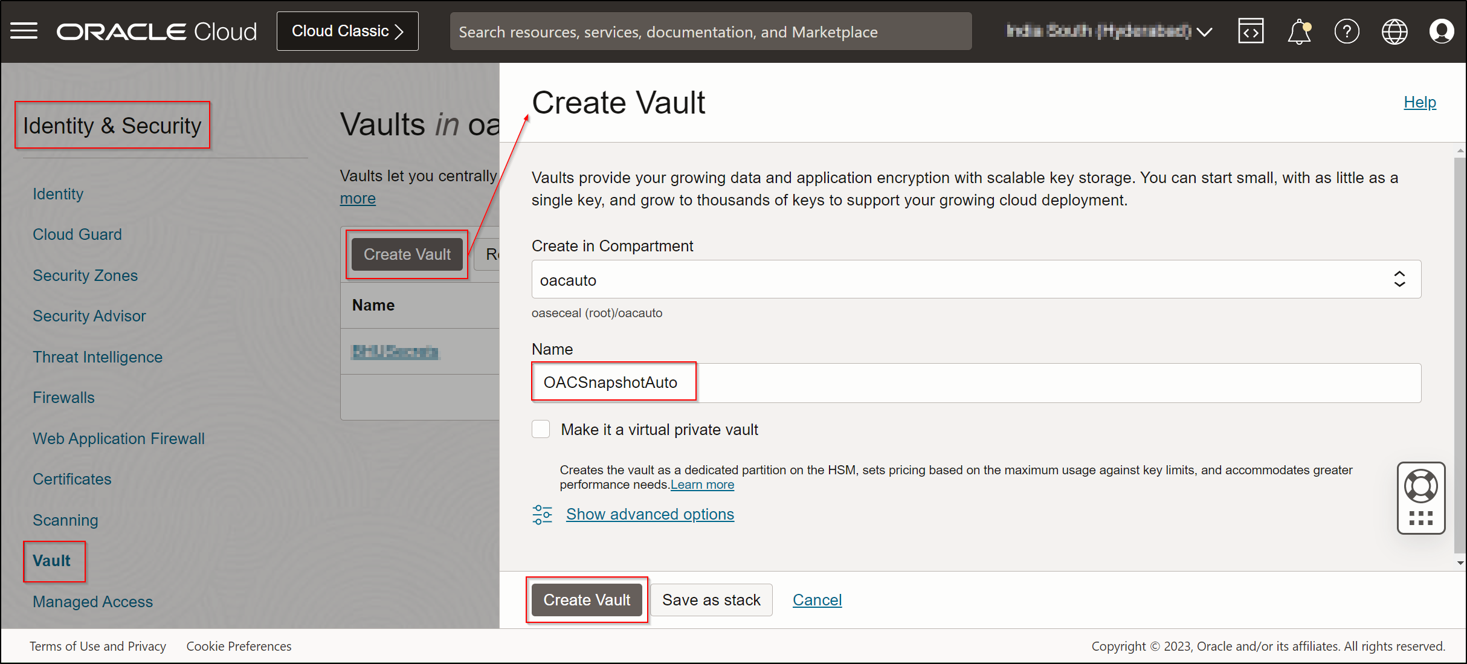
Task: Cancel the Create Vault dialog
Action: [x=817, y=600]
